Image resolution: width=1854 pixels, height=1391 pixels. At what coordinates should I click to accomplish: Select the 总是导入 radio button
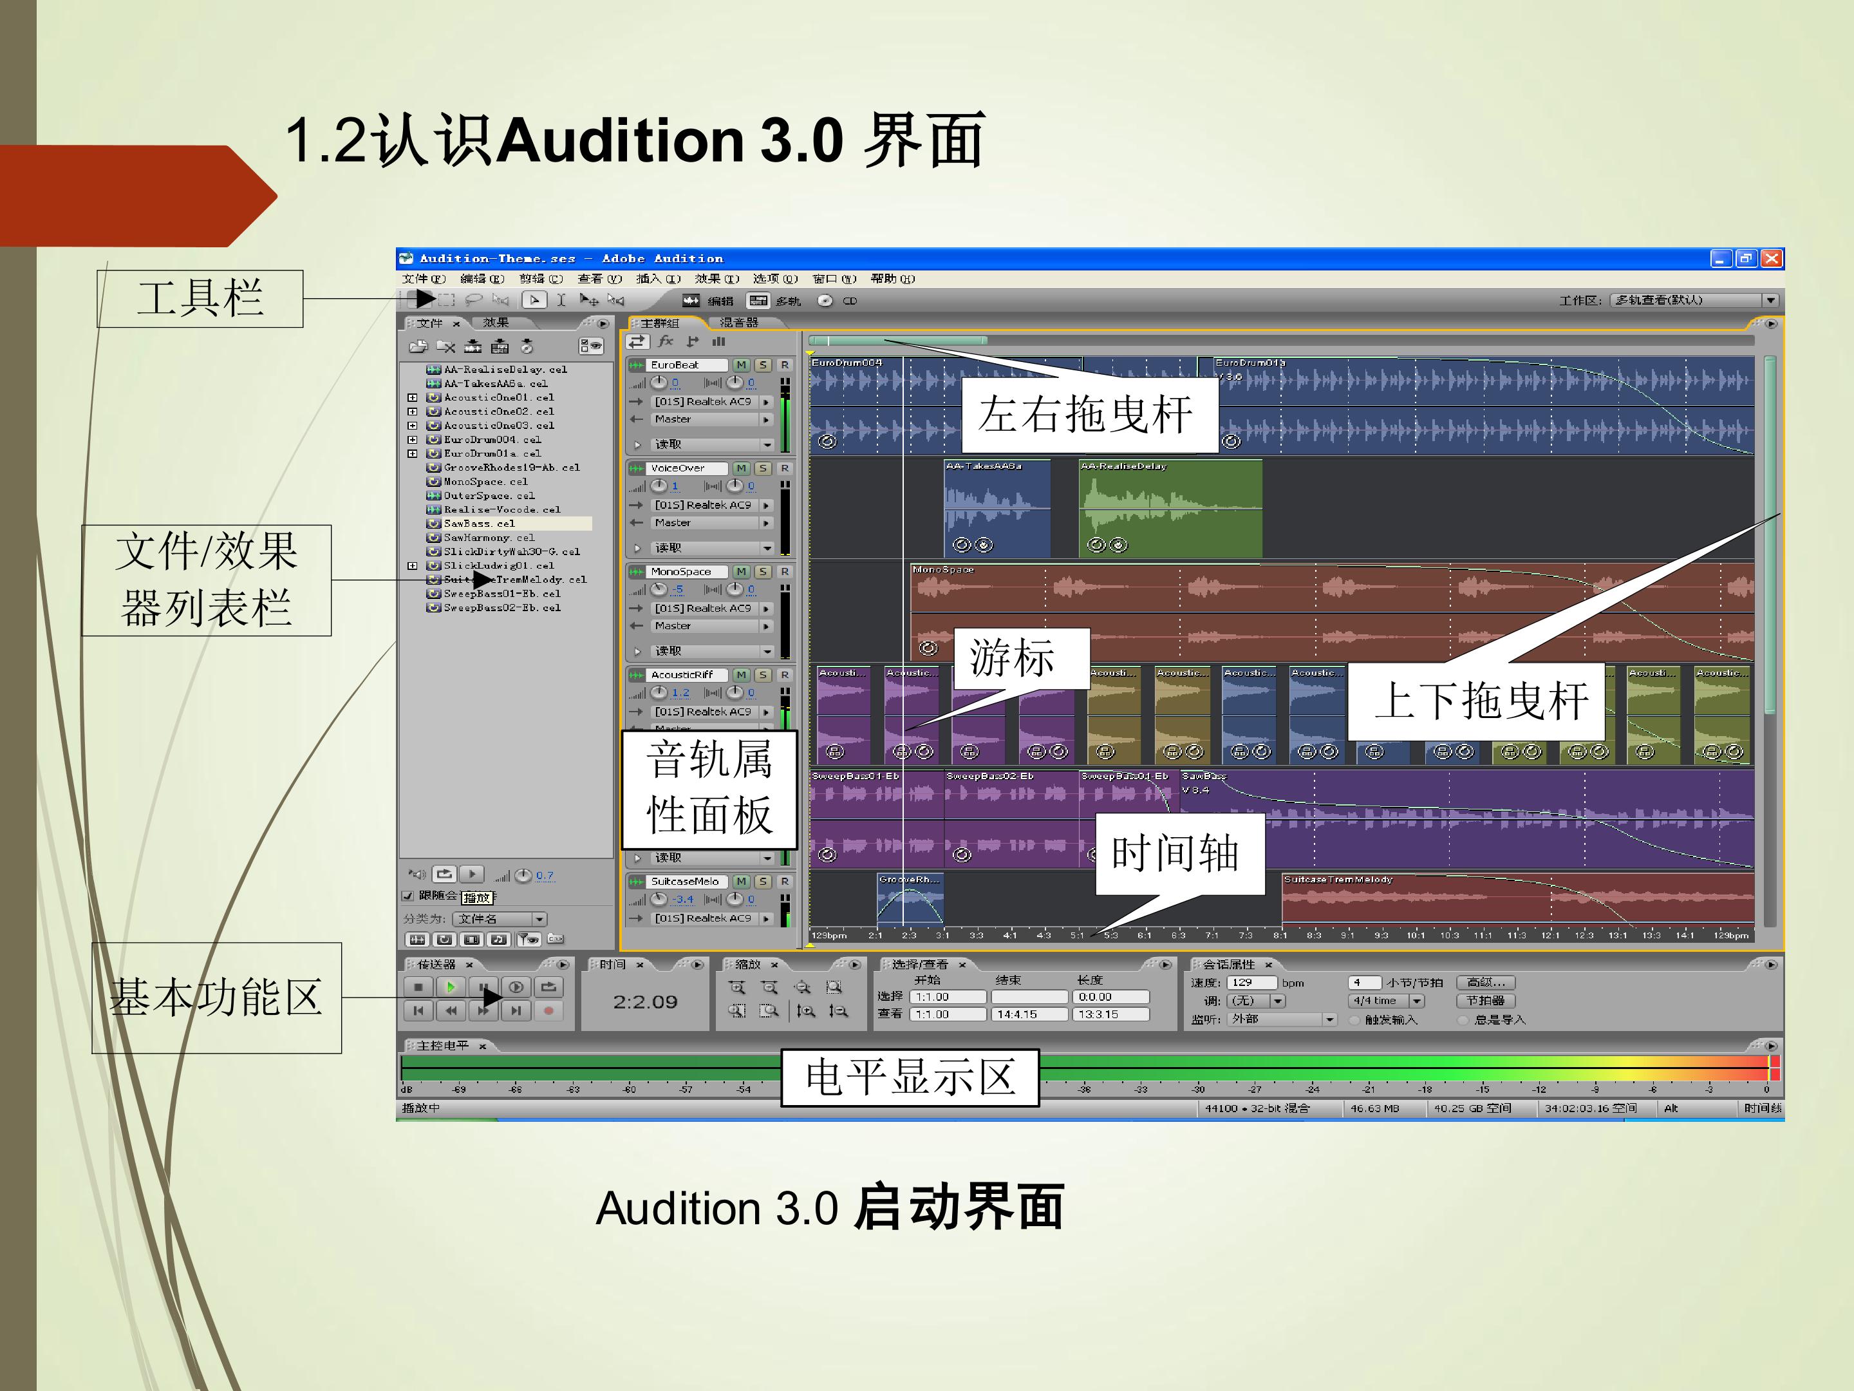click(1463, 1021)
